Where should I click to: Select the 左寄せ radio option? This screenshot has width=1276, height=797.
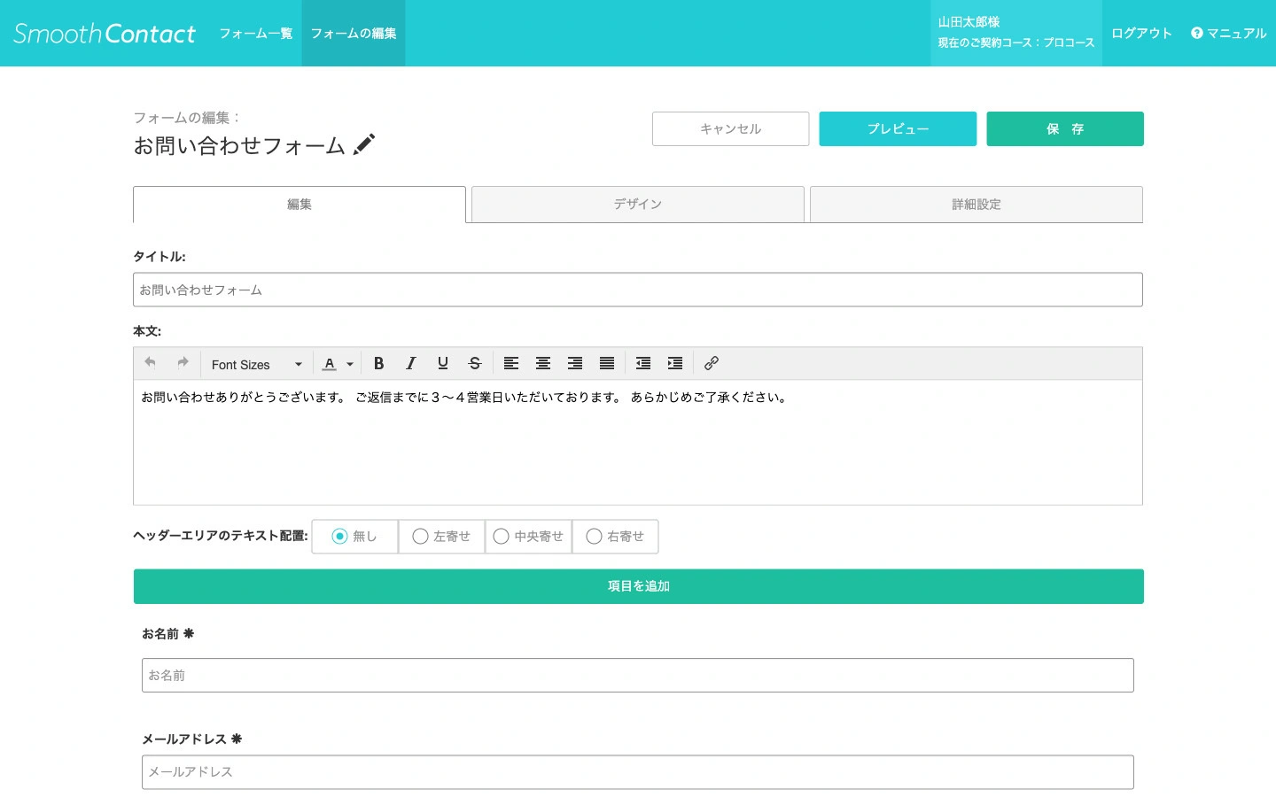421,537
